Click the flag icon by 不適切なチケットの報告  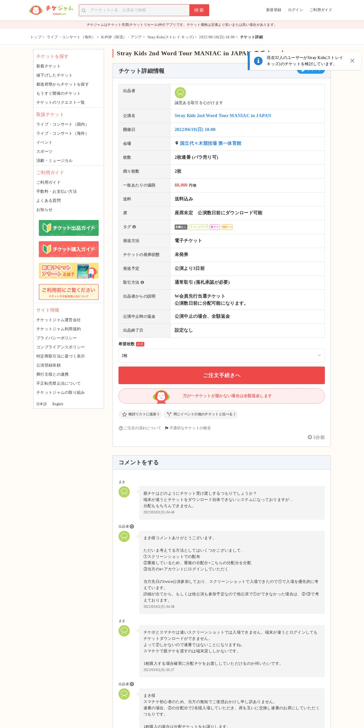pyautogui.click(x=166, y=428)
